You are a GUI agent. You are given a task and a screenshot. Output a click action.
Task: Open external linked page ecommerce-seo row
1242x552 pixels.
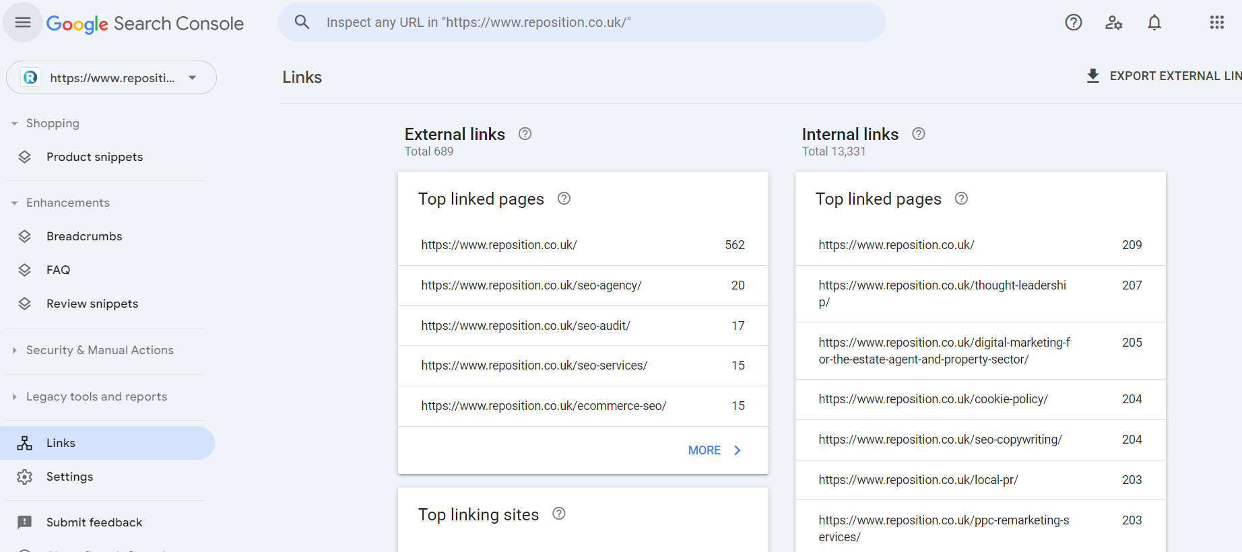click(x=583, y=406)
